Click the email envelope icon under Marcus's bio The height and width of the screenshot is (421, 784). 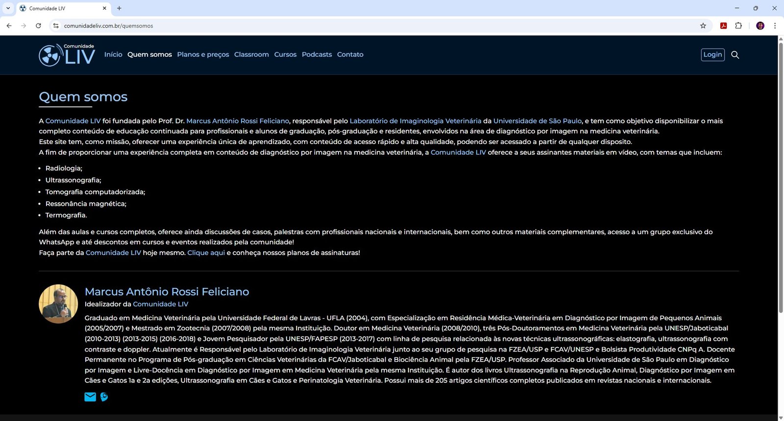[x=90, y=397]
